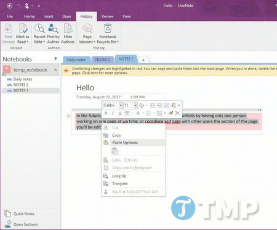Image resolution: width=277 pixels, height=230 pixels.
Task: Click the note container grip handle left of text
Action: [69, 116]
